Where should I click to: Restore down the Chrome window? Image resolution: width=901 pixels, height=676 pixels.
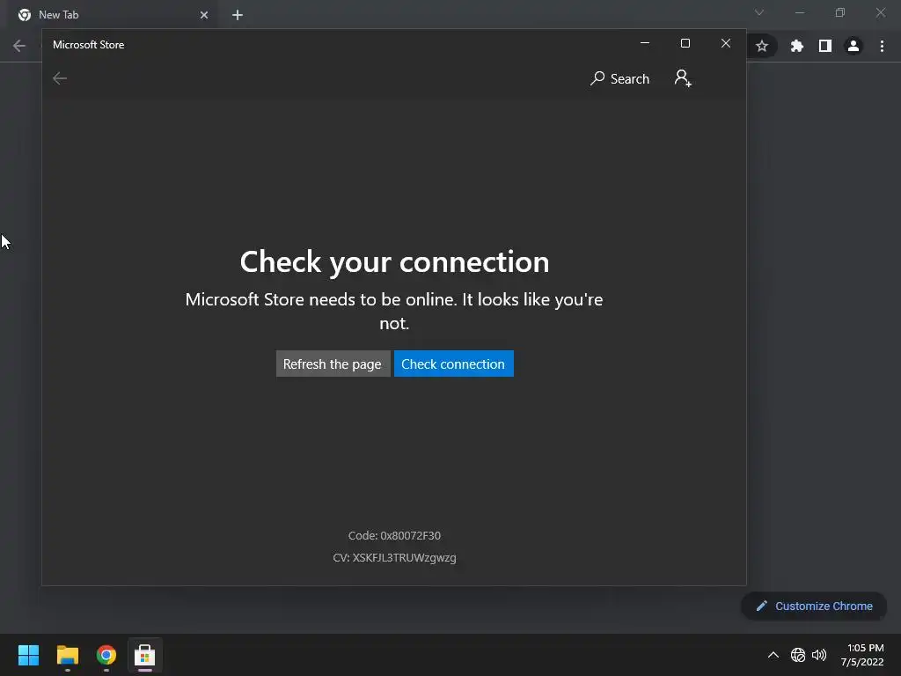pos(840,12)
